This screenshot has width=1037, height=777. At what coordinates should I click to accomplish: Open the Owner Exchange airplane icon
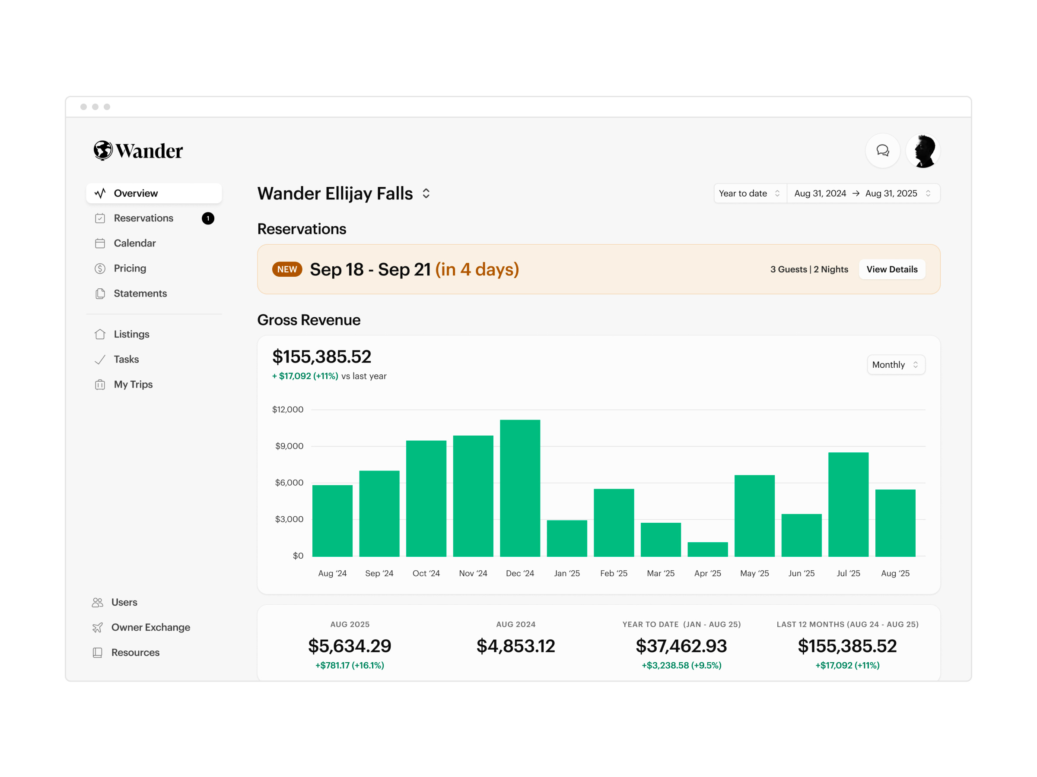(98, 627)
